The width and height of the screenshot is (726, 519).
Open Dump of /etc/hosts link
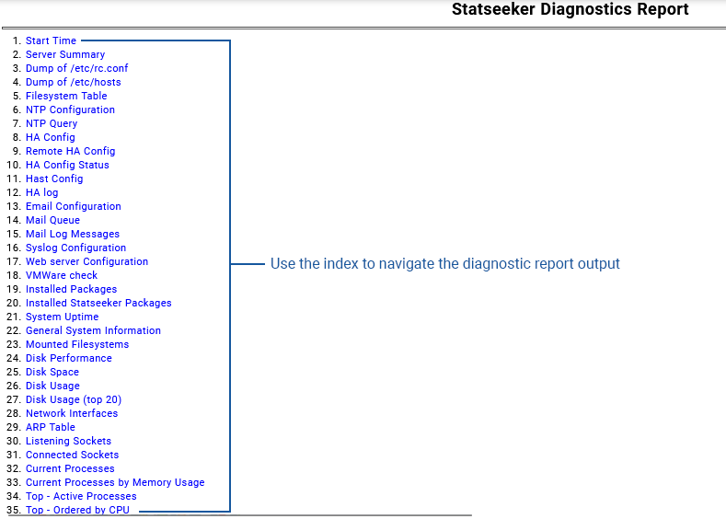click(74, 83)
